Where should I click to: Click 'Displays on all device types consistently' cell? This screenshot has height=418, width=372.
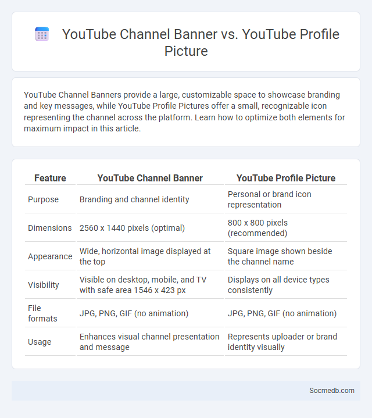click(285, 285)
